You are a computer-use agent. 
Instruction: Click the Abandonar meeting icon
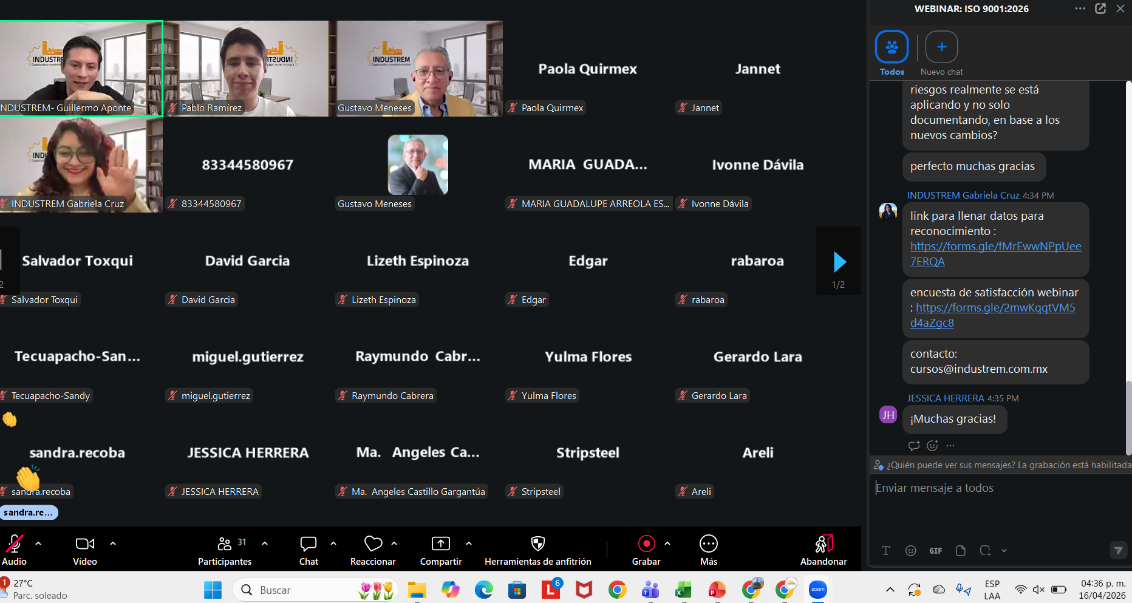(x=823, y=543)
